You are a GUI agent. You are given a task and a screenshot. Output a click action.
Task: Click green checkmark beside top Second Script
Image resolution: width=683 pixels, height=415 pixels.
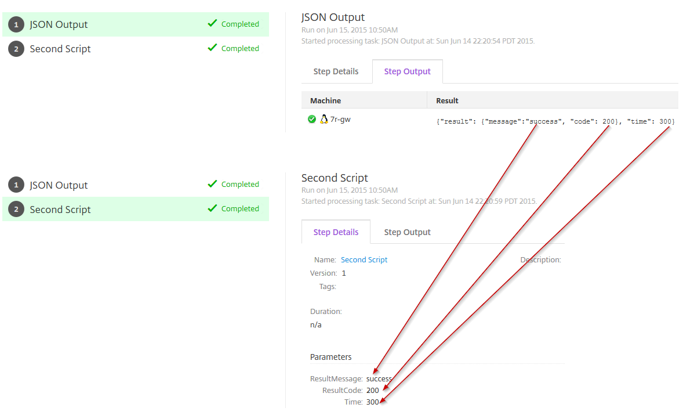pos(212,48)
